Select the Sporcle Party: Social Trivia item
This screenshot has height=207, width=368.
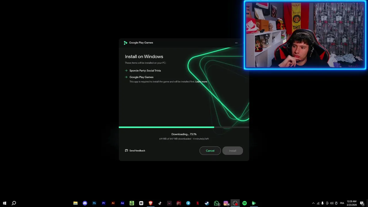(145, 70)
